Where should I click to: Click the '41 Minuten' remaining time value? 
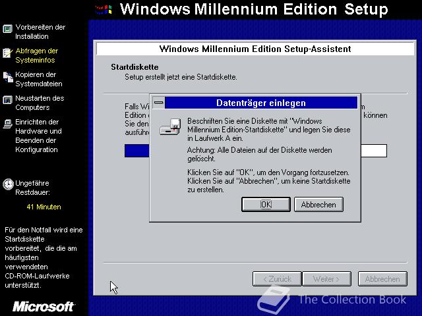tap(44, 207)
